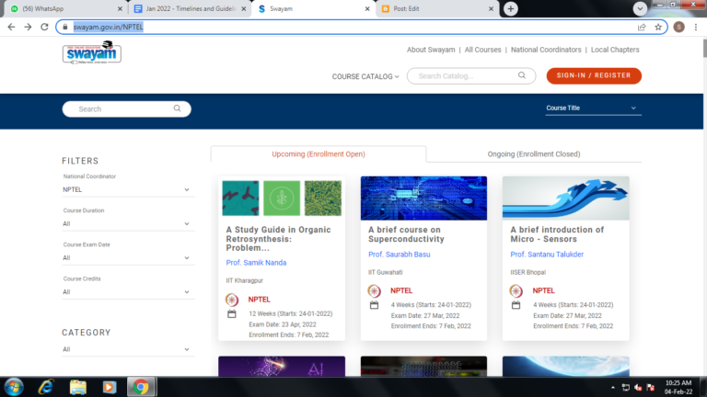Open the All Courses link
The image size is (707, 397).
pos(482,50)
